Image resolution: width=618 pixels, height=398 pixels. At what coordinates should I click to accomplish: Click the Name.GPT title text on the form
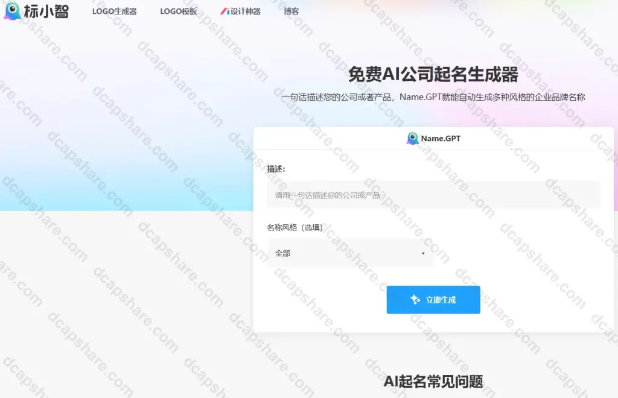441,138
